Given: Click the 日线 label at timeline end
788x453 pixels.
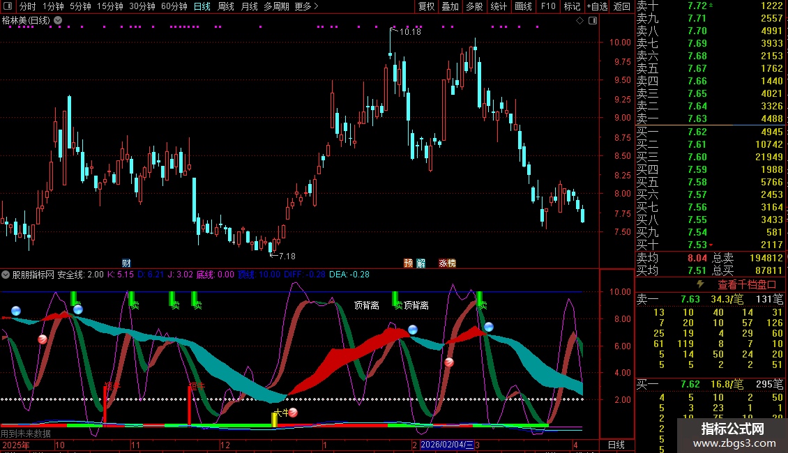Looking at the screenshot, I should pos(616,445).
